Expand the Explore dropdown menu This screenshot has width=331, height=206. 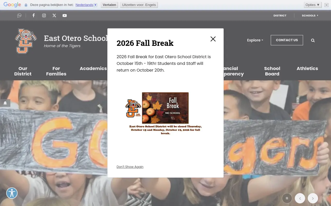(255, 40)
